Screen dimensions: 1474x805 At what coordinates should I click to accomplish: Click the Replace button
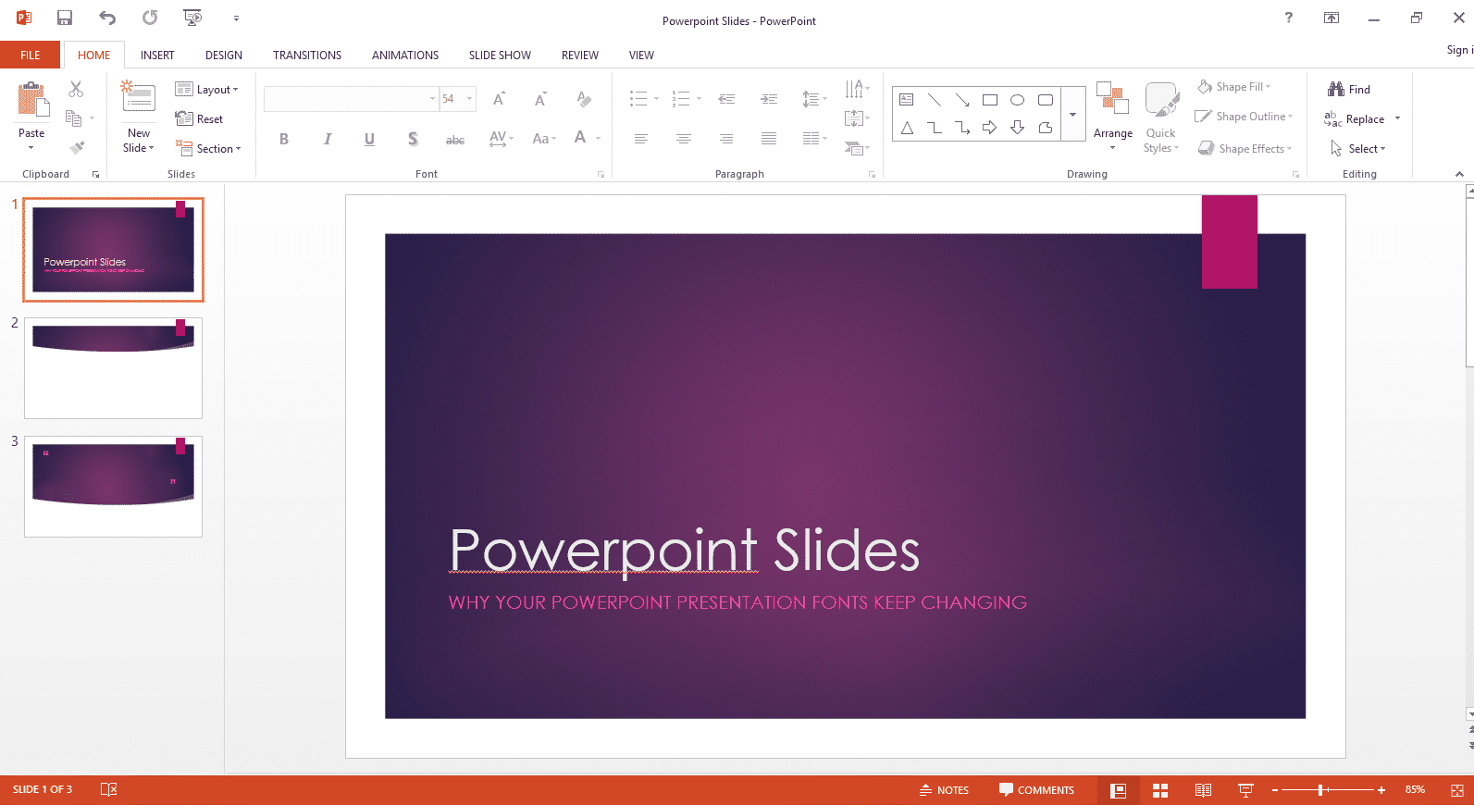pos(1356,119)
